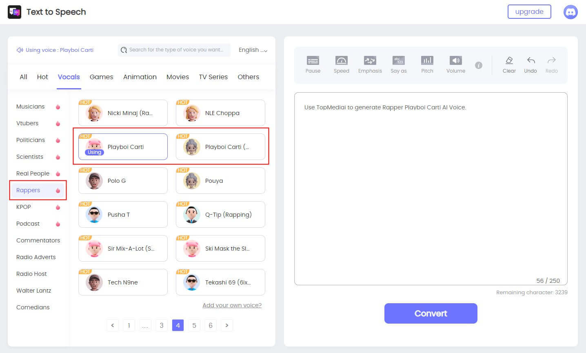Image resolution: width=586 pixels, height=353 pixels.
Task: Click the search magnifier icon
Action: pyautogui.click(x=124, y=50)
